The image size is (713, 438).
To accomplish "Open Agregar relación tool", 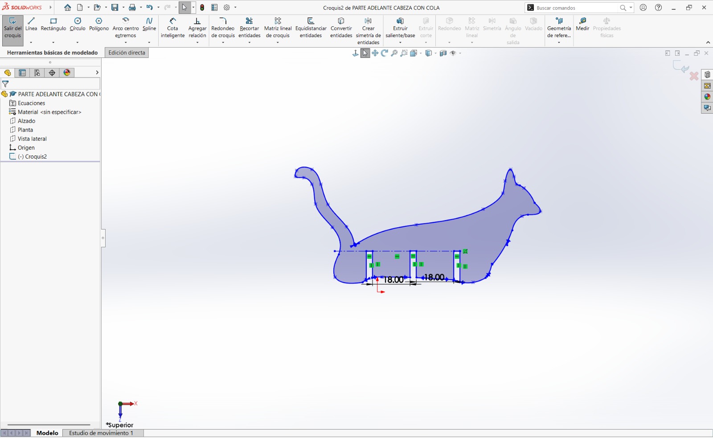I will coord(197,28).
